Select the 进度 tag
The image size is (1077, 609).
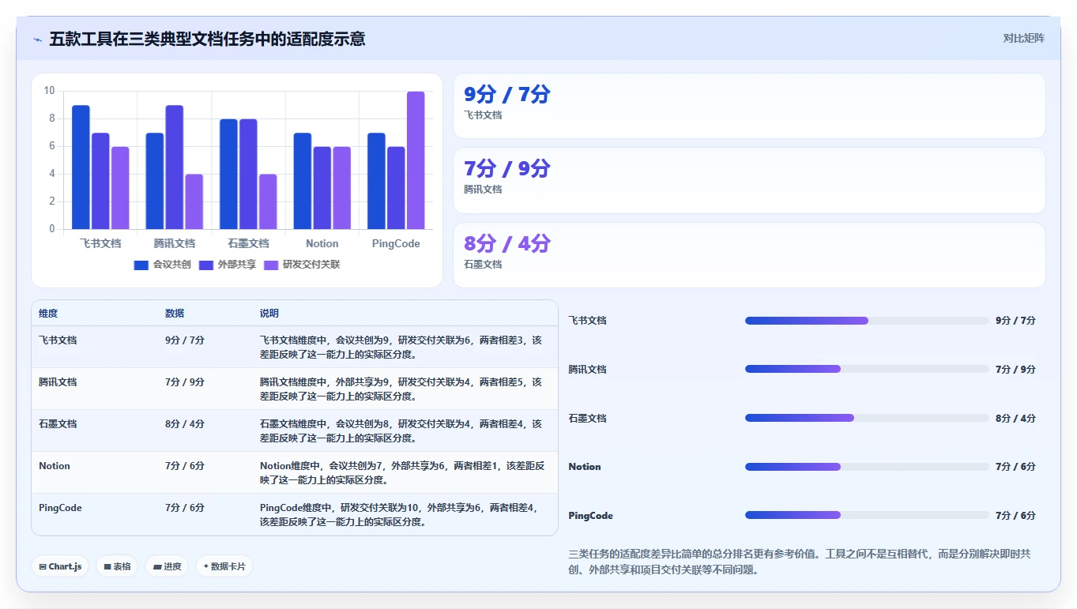(167, 566)
